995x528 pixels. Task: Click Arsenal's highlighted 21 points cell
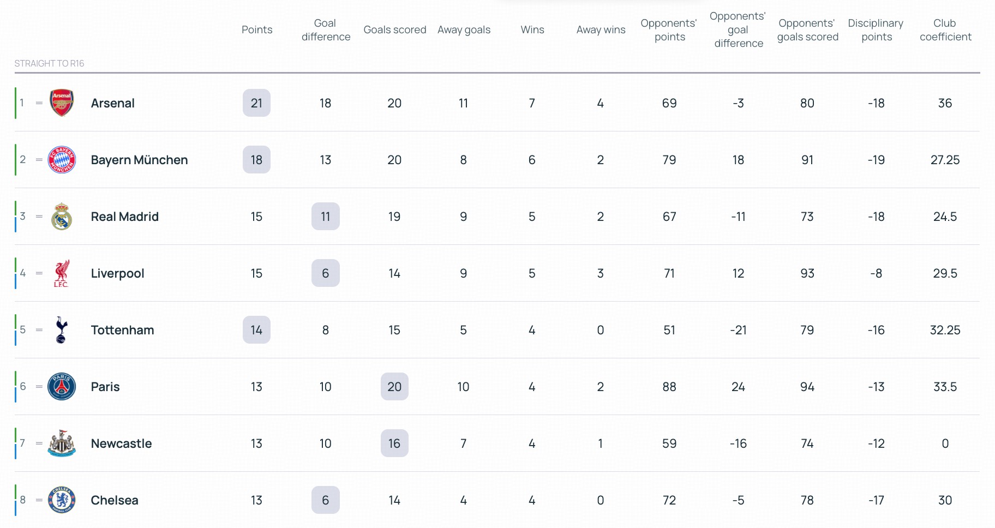coord(256,103)
